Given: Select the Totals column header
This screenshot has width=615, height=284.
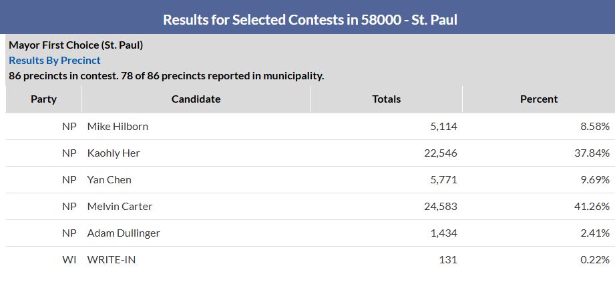Looking at the screenshot, I should point(386,99).
